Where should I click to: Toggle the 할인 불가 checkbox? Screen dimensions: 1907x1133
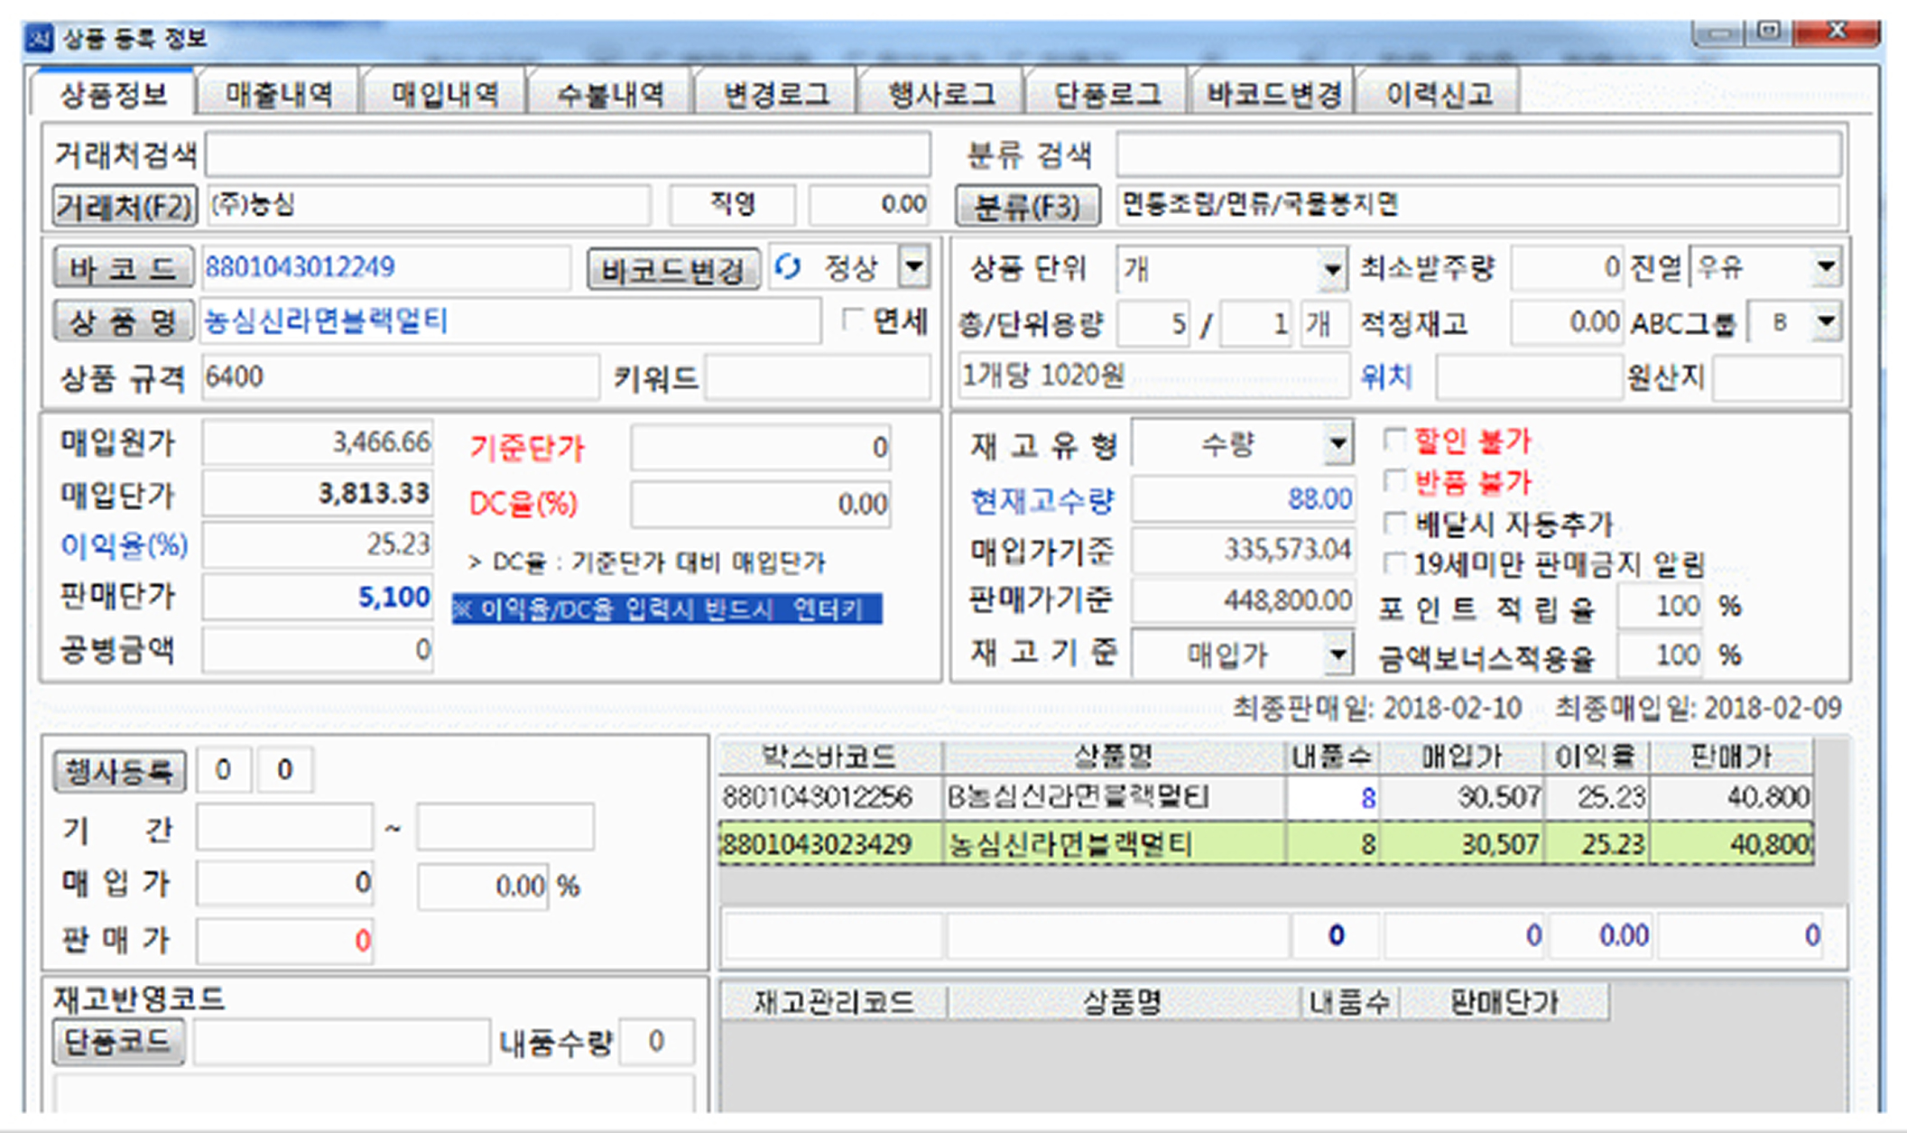[1393, 440]
